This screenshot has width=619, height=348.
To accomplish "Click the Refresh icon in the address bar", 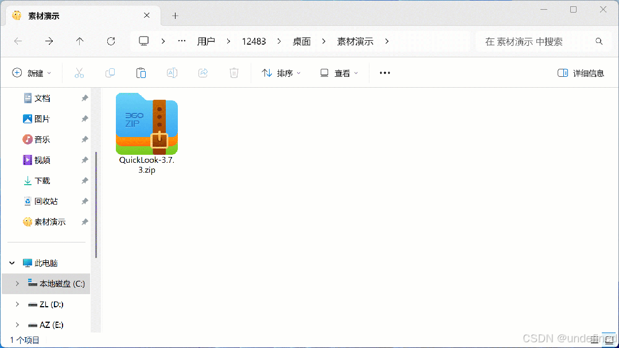I will pyautogui.click(x=110, y=41).
